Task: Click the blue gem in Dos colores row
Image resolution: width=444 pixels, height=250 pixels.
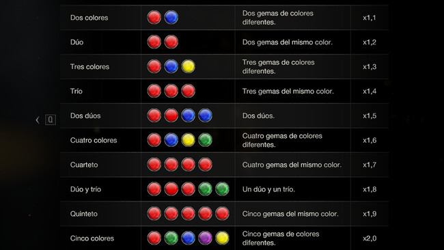Action: tap(171, 17)
